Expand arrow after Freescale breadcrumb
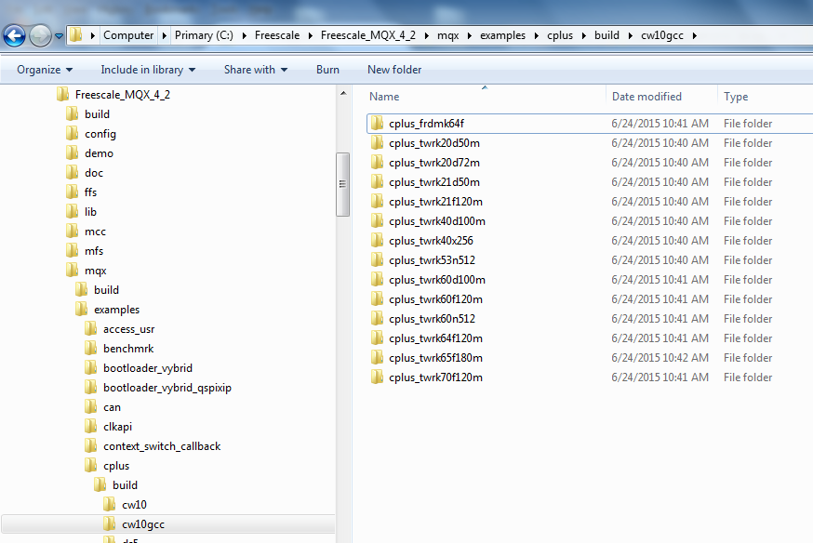The image size is (813, 543). (310, 35)
